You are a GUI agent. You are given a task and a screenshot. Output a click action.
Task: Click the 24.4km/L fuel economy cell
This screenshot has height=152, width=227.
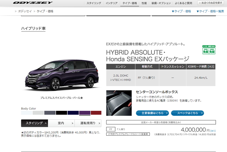click(201, 78)
